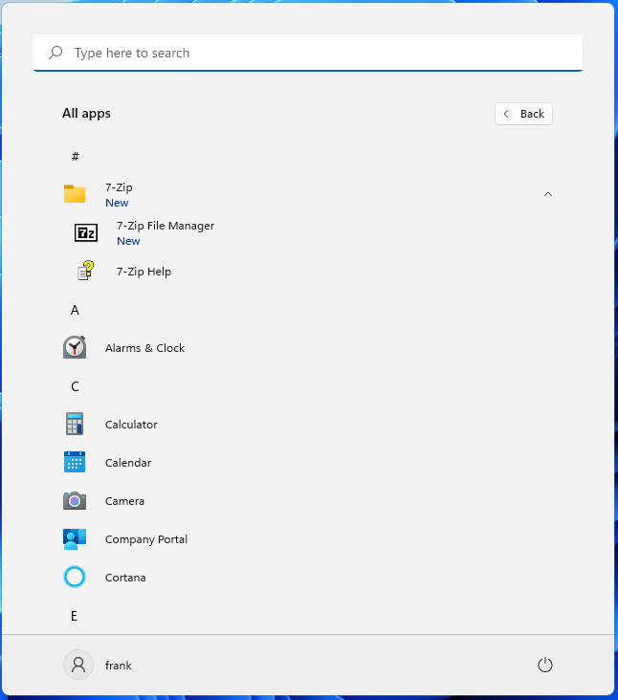Viewport: 618px width, 700px height.
Task: Click the 7-Zip folder icon
Action: 75,194
